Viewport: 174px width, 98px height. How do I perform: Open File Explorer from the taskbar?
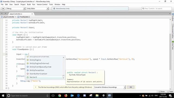[x=97, y=96]
